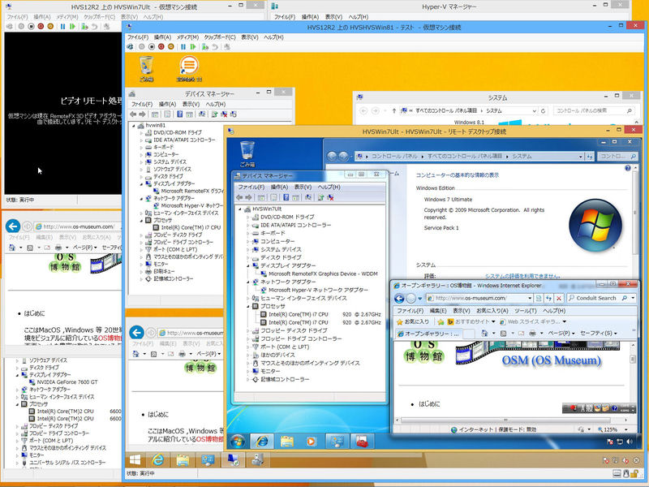Click Ctrl+Alt+Del icon in HVSHVSWin81 toolbar
Image resolution: width=649 pixels, height=487 pixels.
point(131,47)
